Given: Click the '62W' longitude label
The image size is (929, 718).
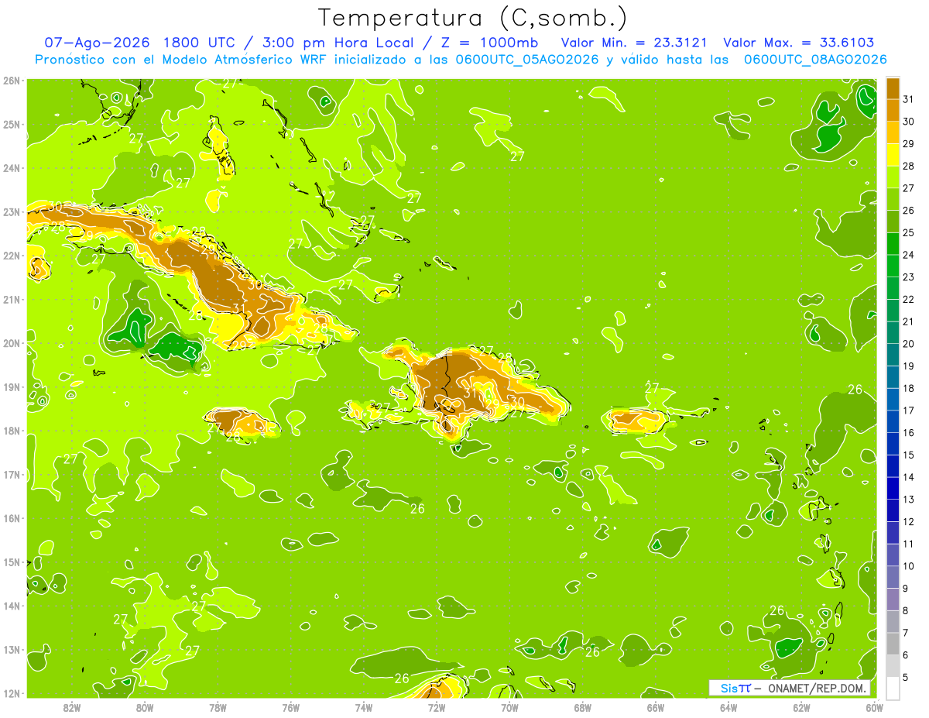Looking at the screenshot, I should (801, 708).
